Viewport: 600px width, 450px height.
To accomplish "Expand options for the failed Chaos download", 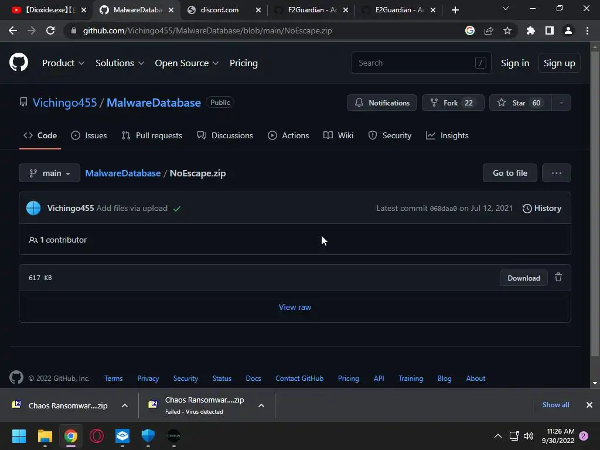I will (x=261, y=405).
